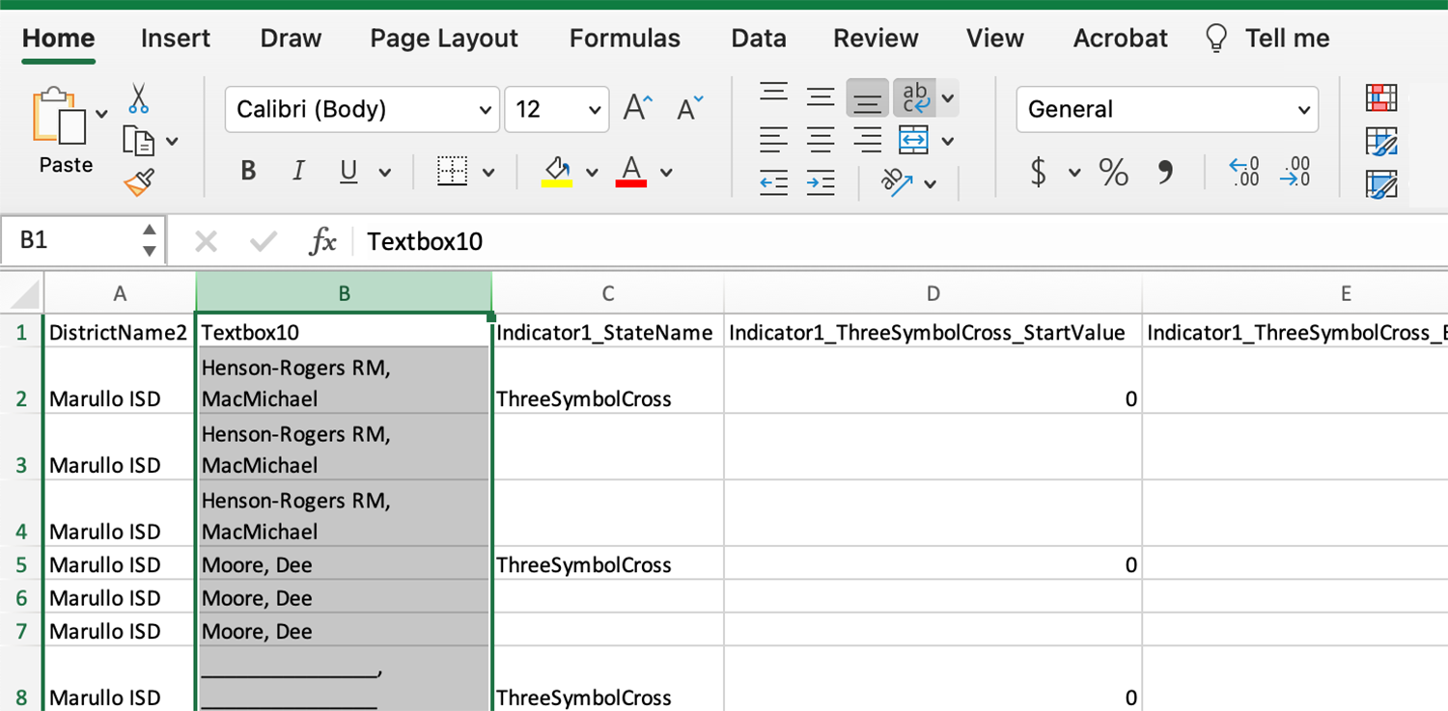Align text right
The image size is (1448, 711).
tap(867, 141)
